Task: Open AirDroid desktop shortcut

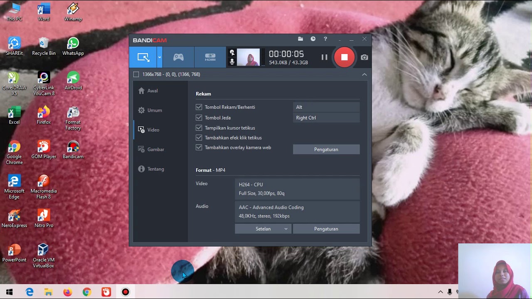Action: [73, 81]
